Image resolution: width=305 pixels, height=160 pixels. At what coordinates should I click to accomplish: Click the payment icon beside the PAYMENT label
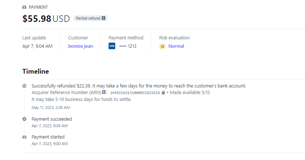[25, 7]
